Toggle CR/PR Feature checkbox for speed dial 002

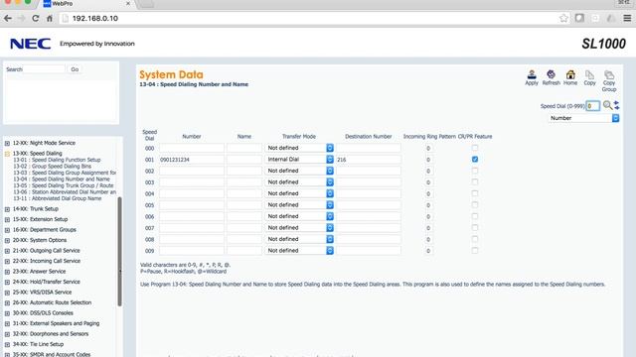pyautogui.click(x=475, y=171)
